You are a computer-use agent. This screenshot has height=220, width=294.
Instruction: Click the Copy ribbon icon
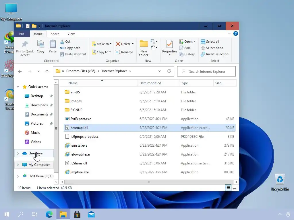pos(40,44)
